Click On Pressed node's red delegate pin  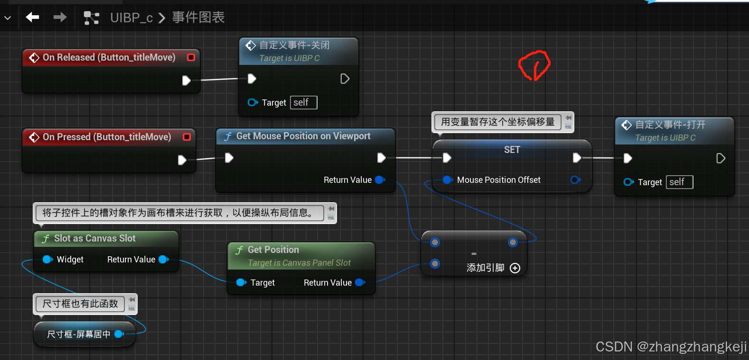pyautogui.click(x=187, y=137)
